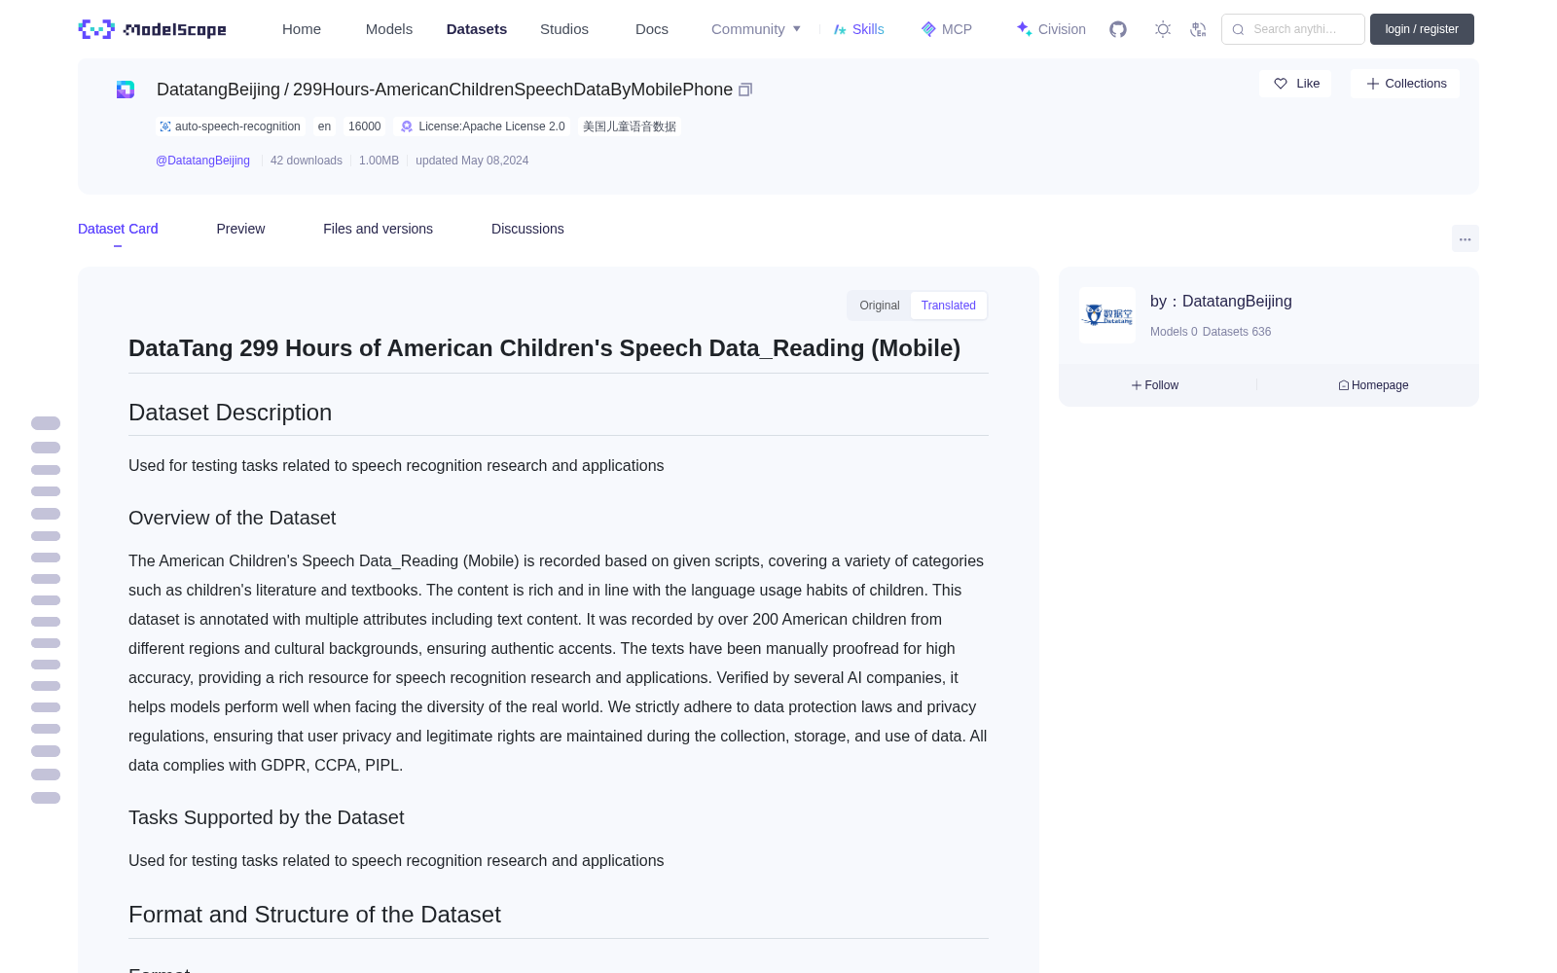Click the Apache License 2.0 tag

tap(483, 126)
